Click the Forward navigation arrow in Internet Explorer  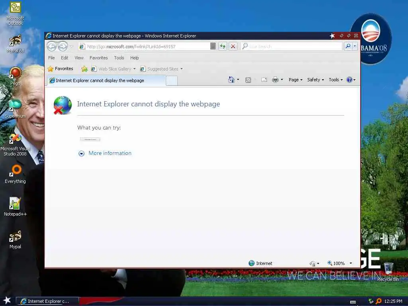pos(63,46)
